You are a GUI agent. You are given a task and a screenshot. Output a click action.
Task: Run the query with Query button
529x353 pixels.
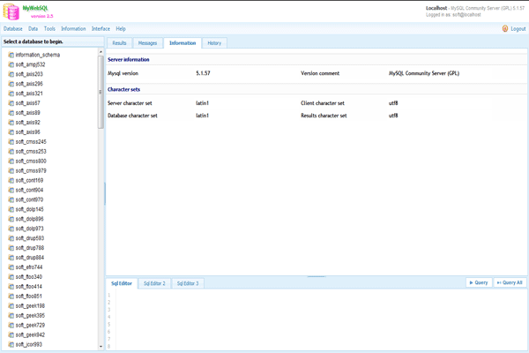click(x=478, y=282)
